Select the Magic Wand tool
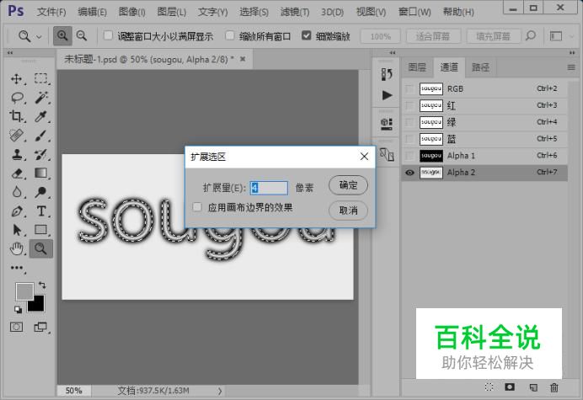The height and width of the screenshot is (400, 583). coord(41,98)
